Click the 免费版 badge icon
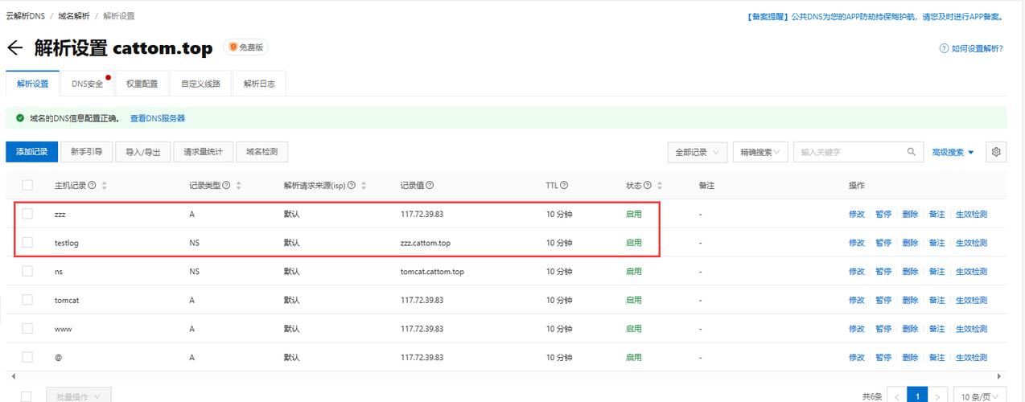This screenshot has height=402, width=1025. (233, 47)
